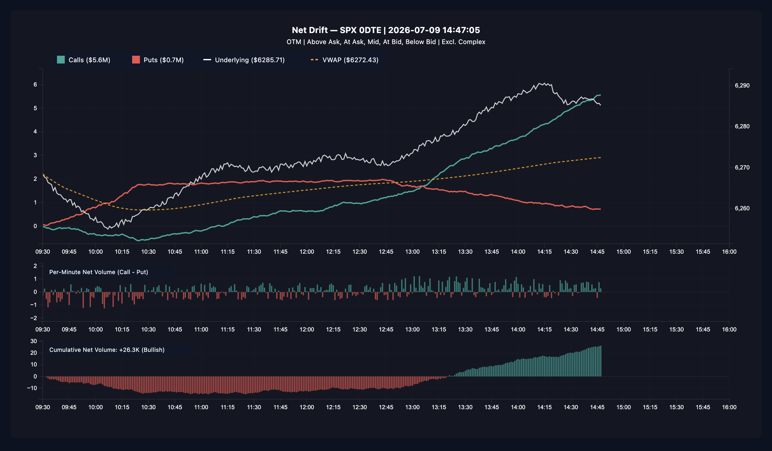The width and height of the screenshot is (772, 451).
Task: Toggle the Calls ($5.6M) legend entry
Action: 84,60
